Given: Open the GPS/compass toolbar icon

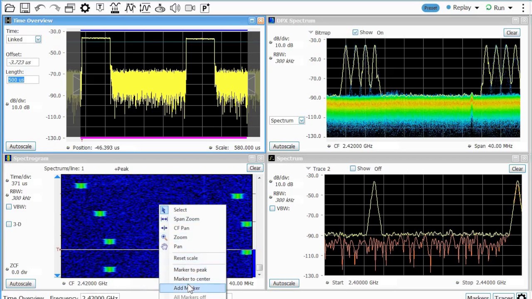Looking at the screenshot, I should tap(160, 7).
